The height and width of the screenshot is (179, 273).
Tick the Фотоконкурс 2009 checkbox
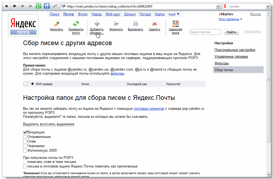tap(25, 151)
